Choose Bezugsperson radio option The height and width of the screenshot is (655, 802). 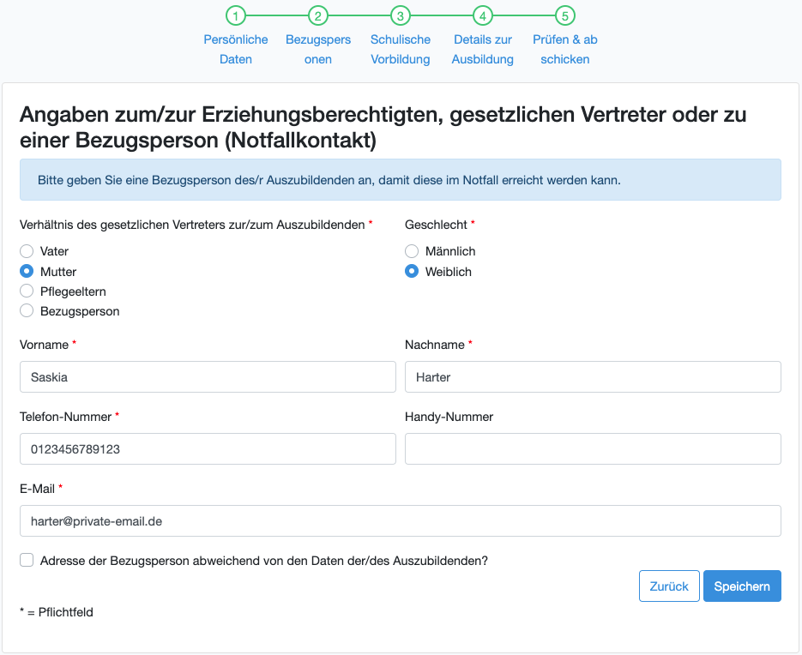pos(27,311)
